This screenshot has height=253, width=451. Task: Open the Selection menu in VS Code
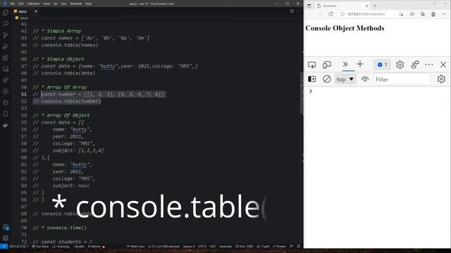[x=33, y=4]
